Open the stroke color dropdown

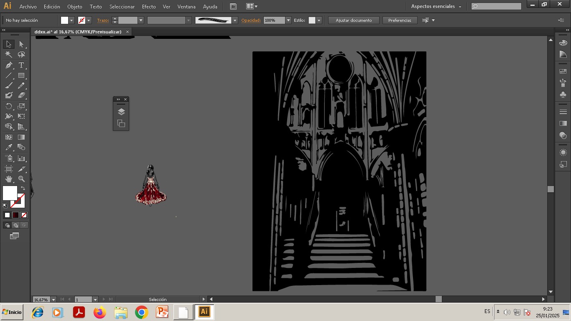pos(89,20)
